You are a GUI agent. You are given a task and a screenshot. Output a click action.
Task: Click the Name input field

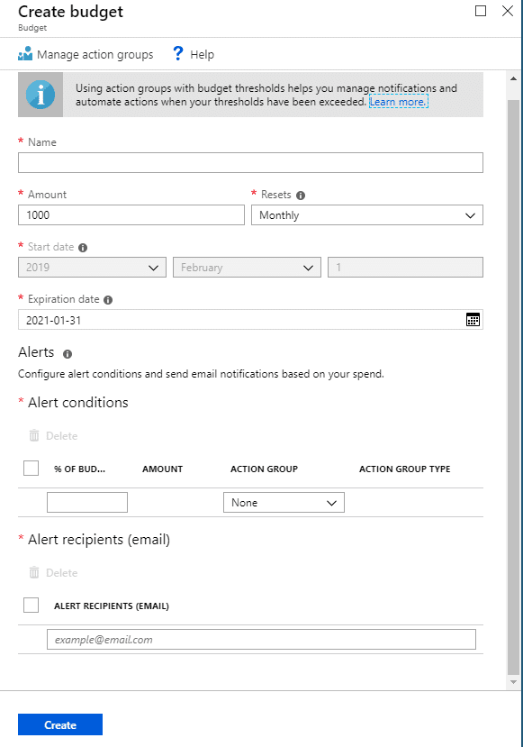point(250,162)
